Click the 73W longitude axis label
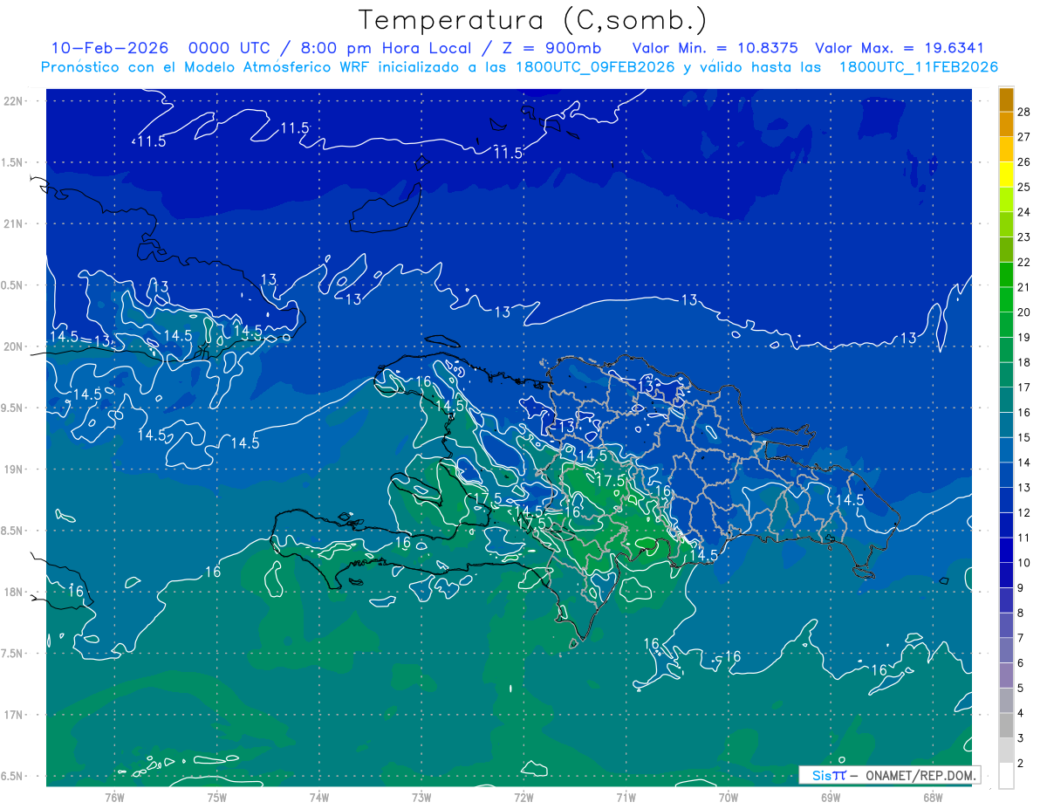This screenshot has width=1047, height=809. 421,797
